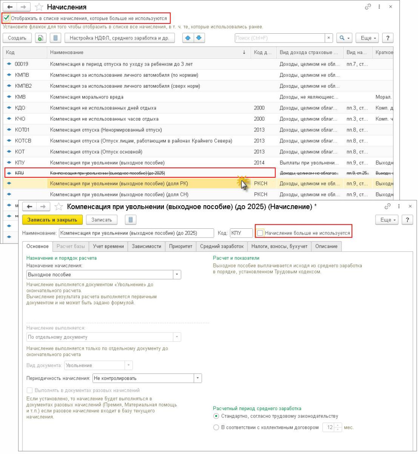This screenshot has height=454, width=418.
Task: Switch to the Приоритет tab
Action: coord(181,247)
